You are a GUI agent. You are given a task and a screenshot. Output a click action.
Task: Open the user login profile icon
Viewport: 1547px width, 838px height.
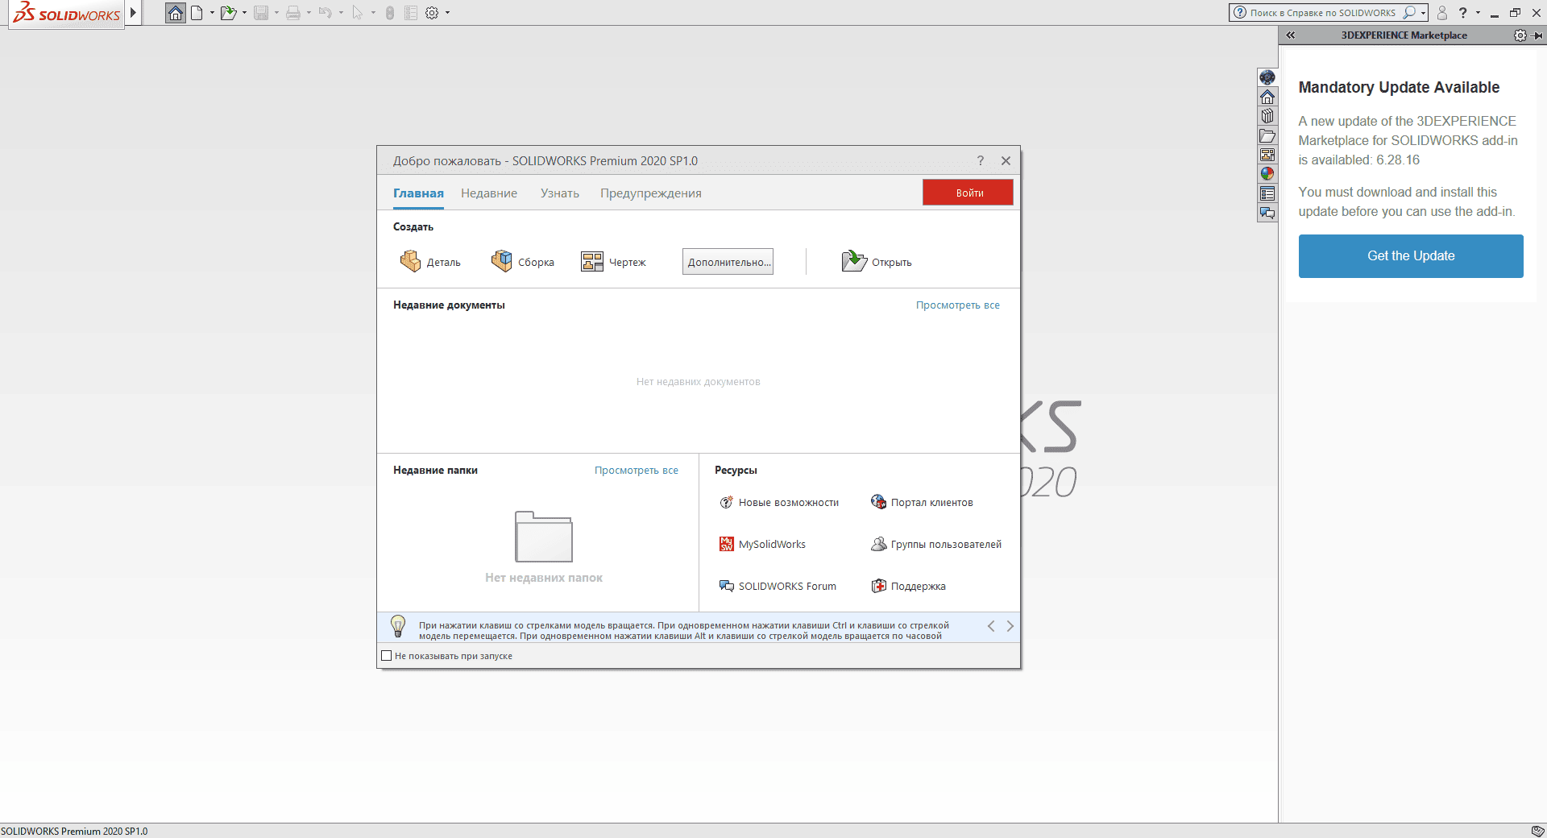coord(1442,13)
